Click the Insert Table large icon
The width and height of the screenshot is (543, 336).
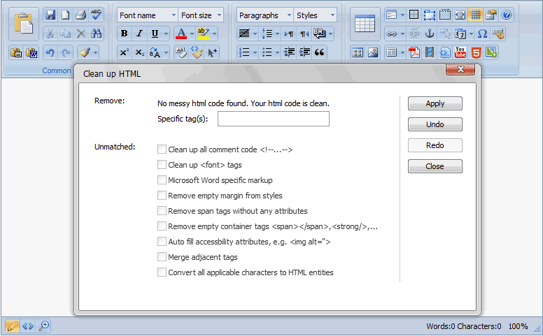coord(365,24)
